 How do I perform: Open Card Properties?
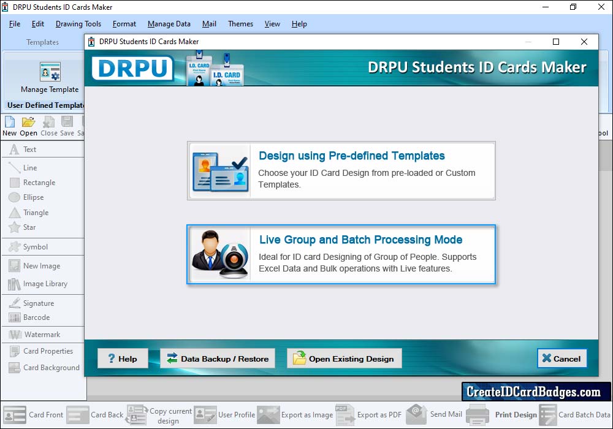coord(41,351)
